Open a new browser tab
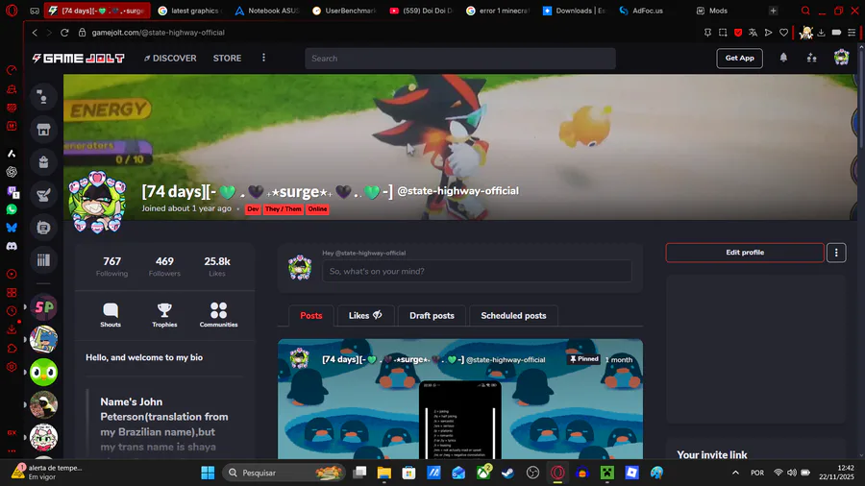Viewport: 865px width, 486px height. click(773, 11)
